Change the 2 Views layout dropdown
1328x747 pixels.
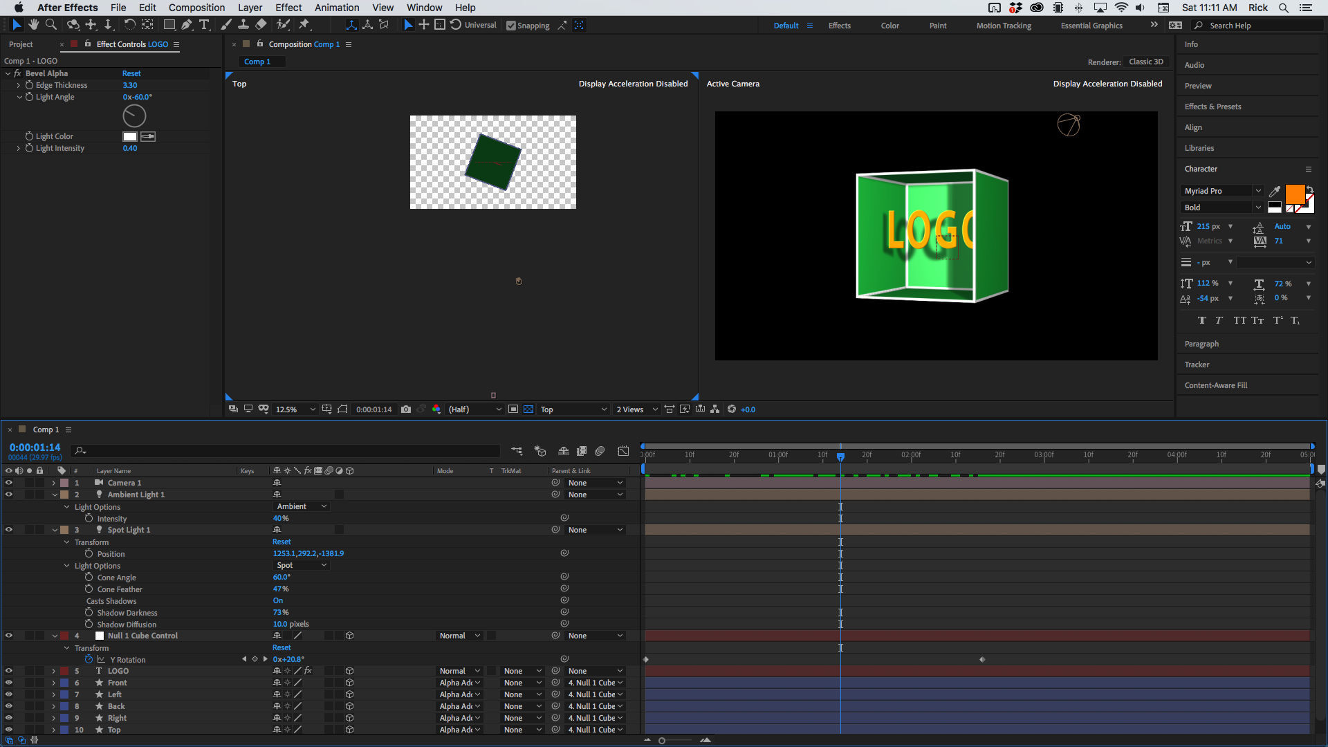click(634, 409)
